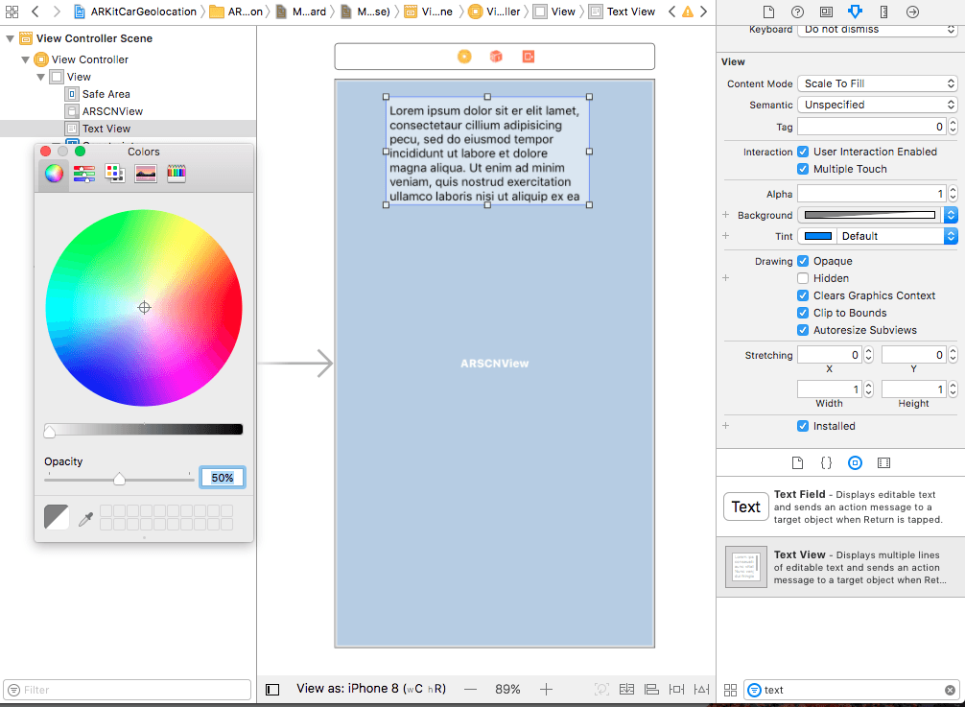Click the Opacity slider handle
Screen dimensions: 965x707
(x=119, y=479)
